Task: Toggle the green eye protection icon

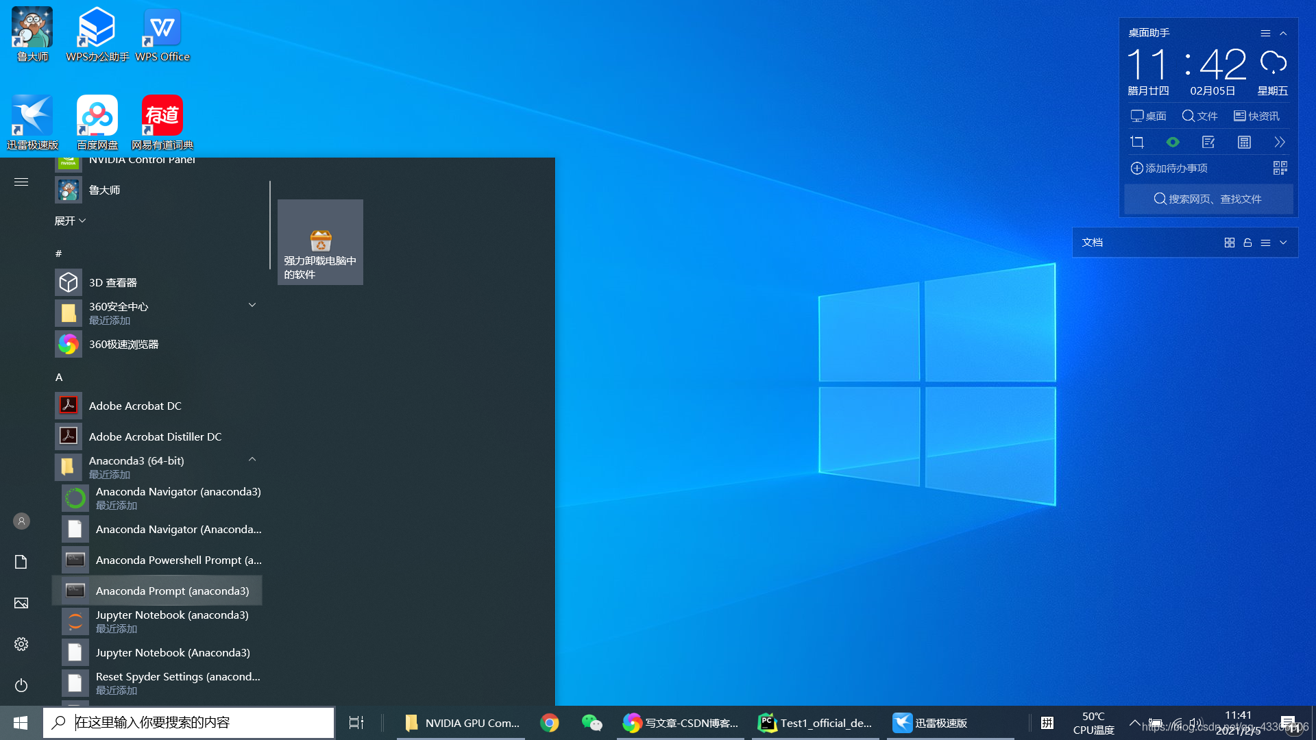Action: (1173, 142)
